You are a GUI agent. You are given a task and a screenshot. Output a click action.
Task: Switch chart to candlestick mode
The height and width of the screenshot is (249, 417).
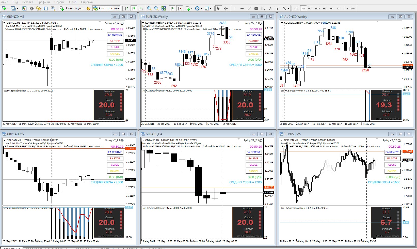[x=134, y=8]
